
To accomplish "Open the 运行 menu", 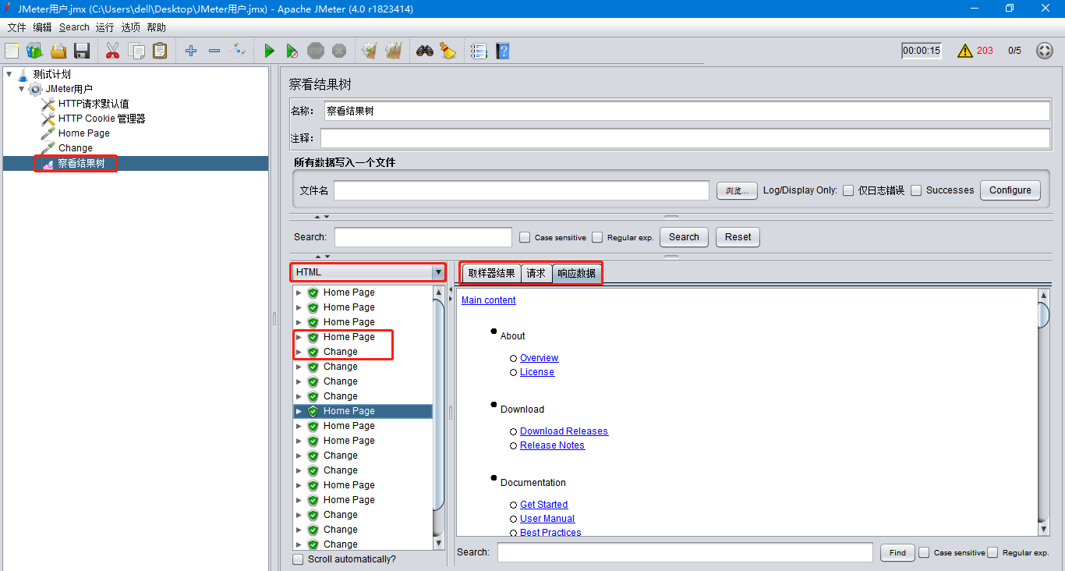I will 105,27.
